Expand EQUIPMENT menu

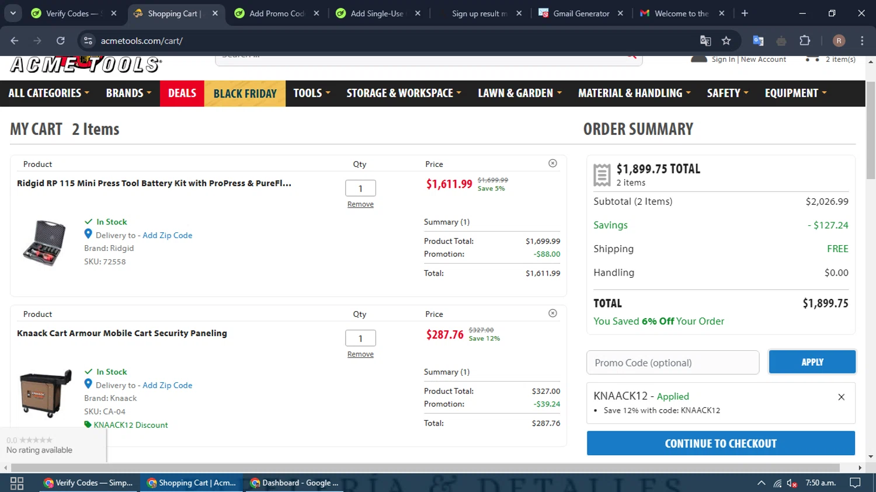(x=796, y=93)
